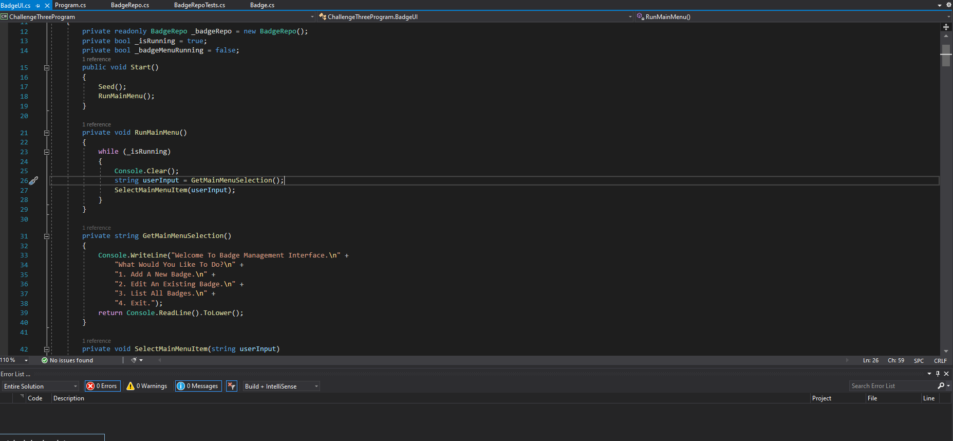The width and height of the screenshot is (953, 441).
Task: Open the active files dropdown arrow
Action: 940,5
